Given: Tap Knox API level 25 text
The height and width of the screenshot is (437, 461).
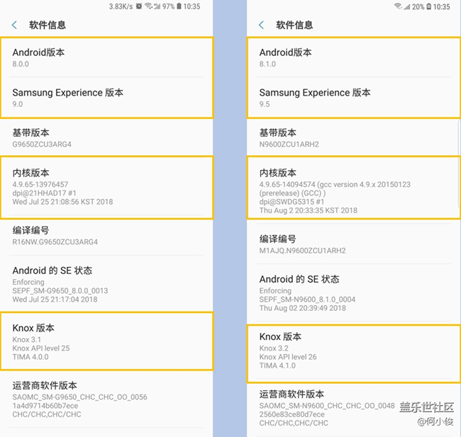Looking at the screenshot, I should point(41,348).
